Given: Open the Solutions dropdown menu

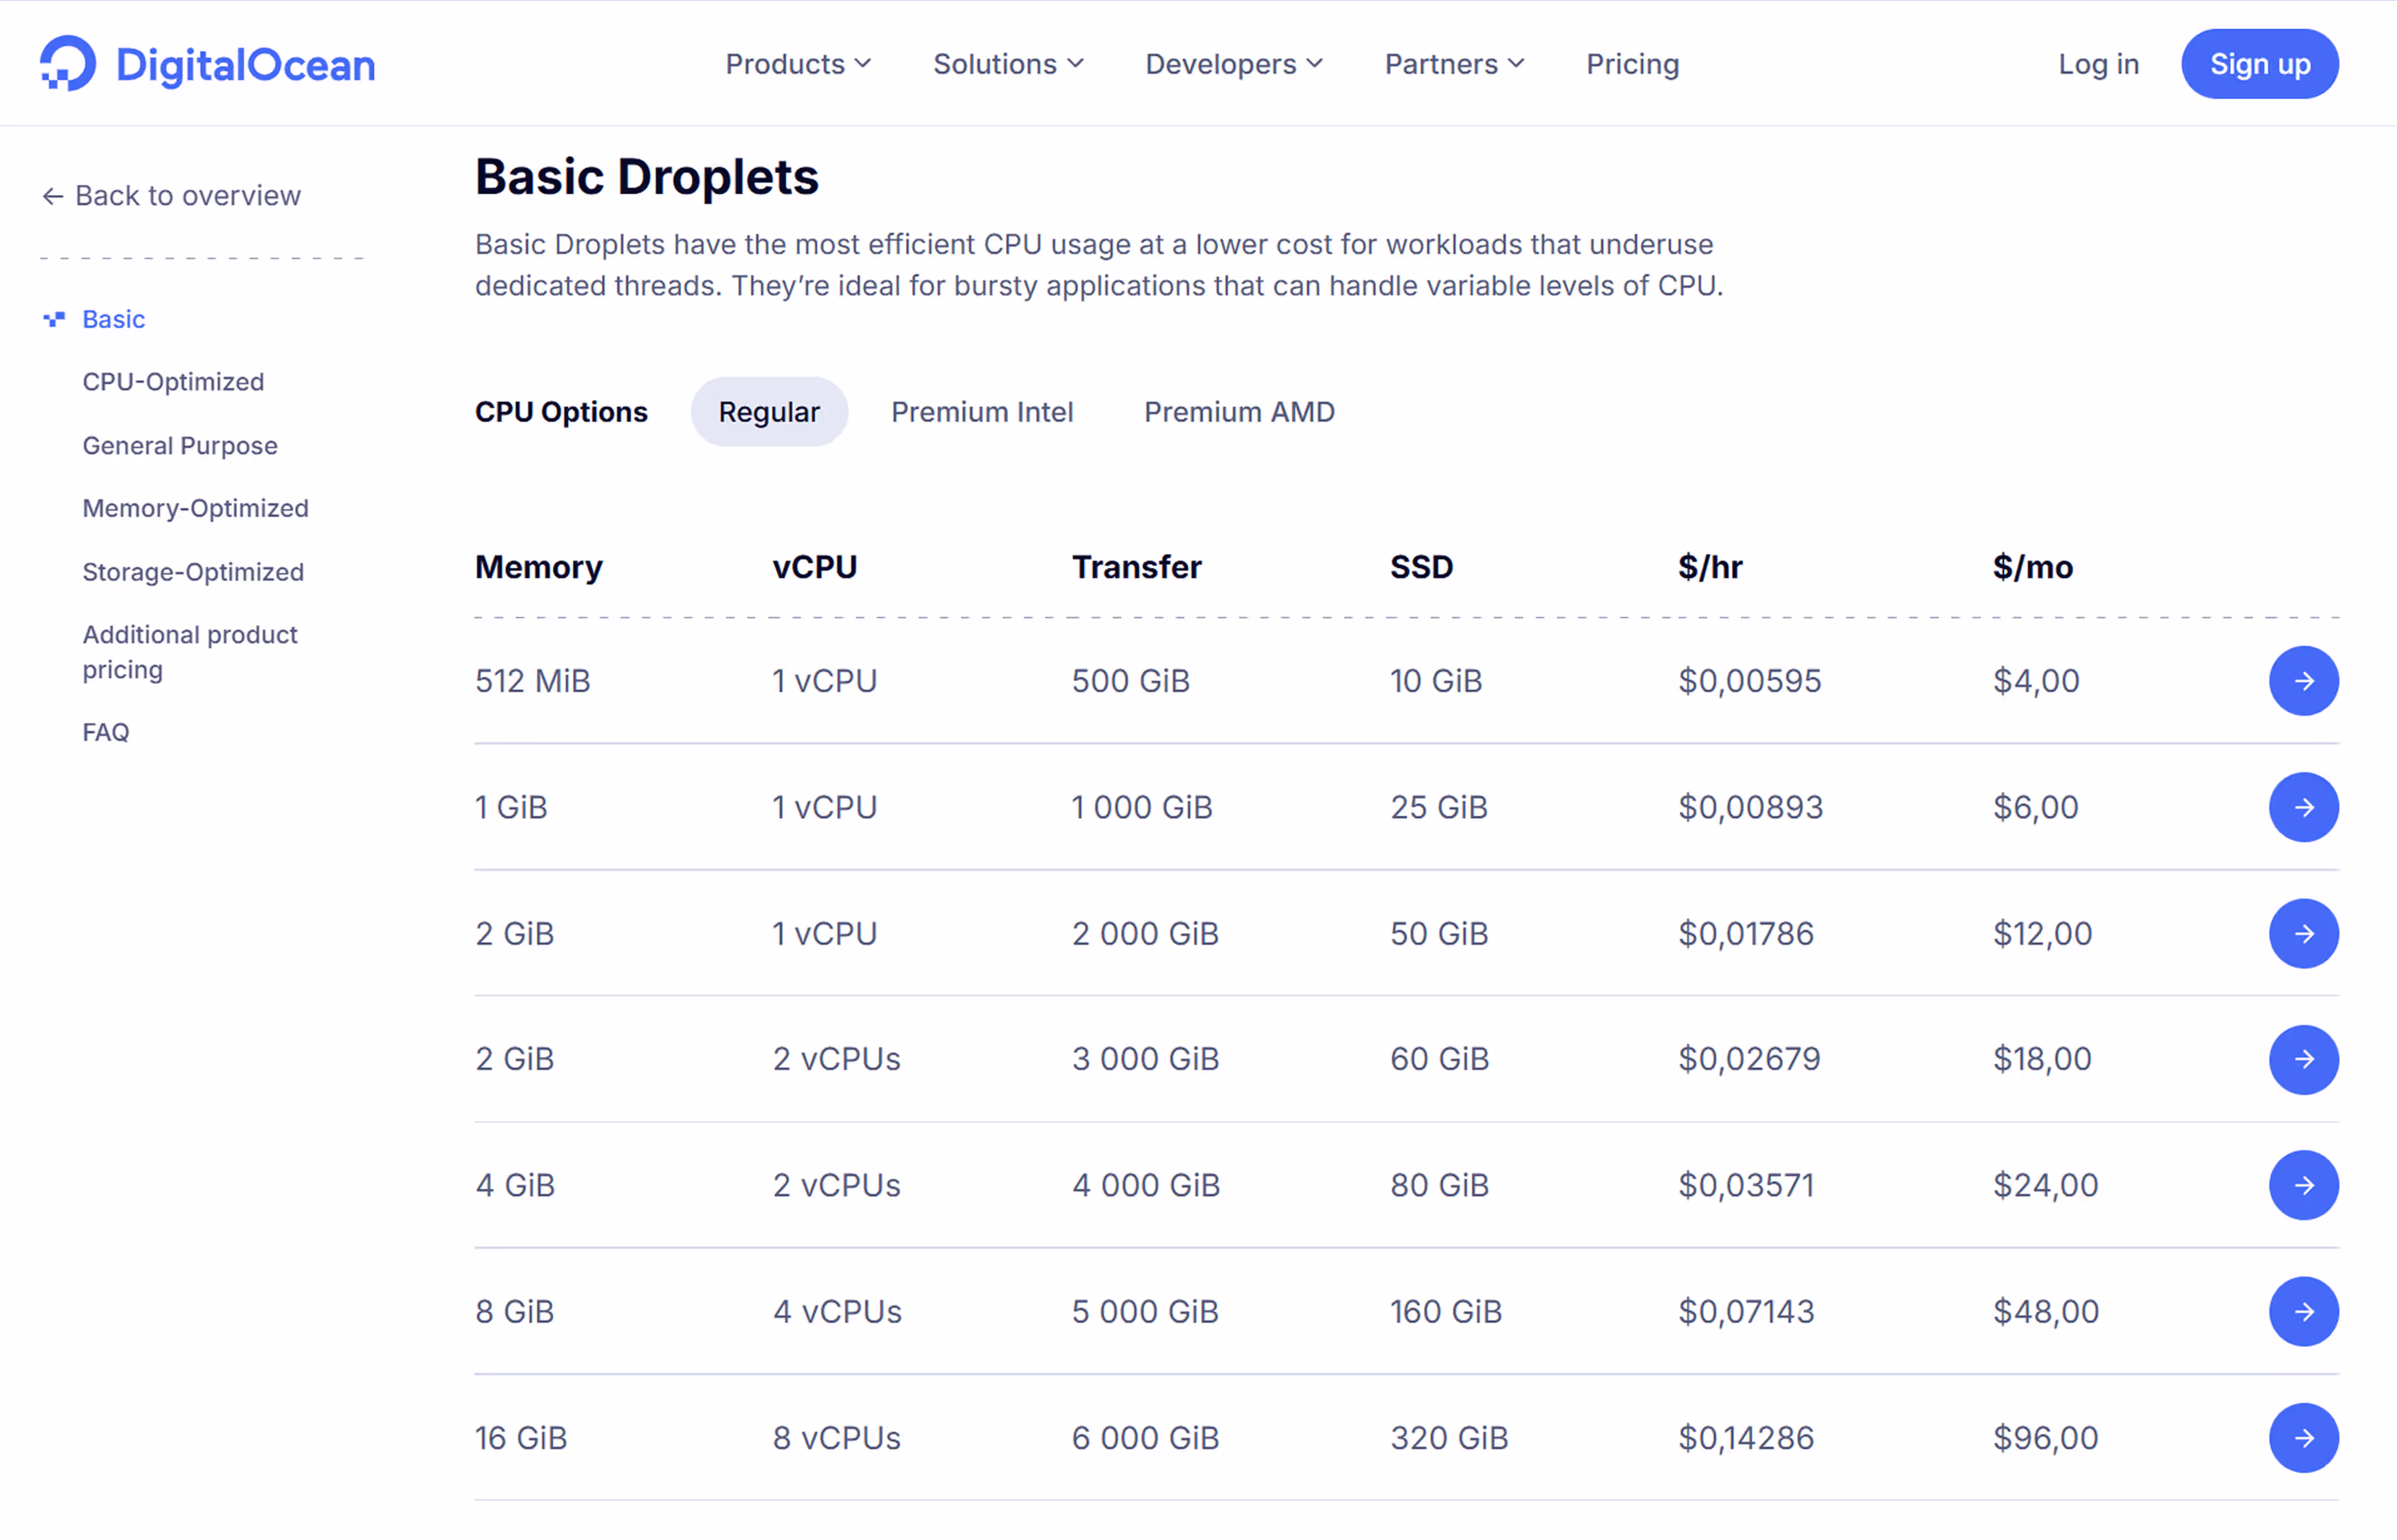Looking at the screenshot, I should click(x=1007, y=64).
